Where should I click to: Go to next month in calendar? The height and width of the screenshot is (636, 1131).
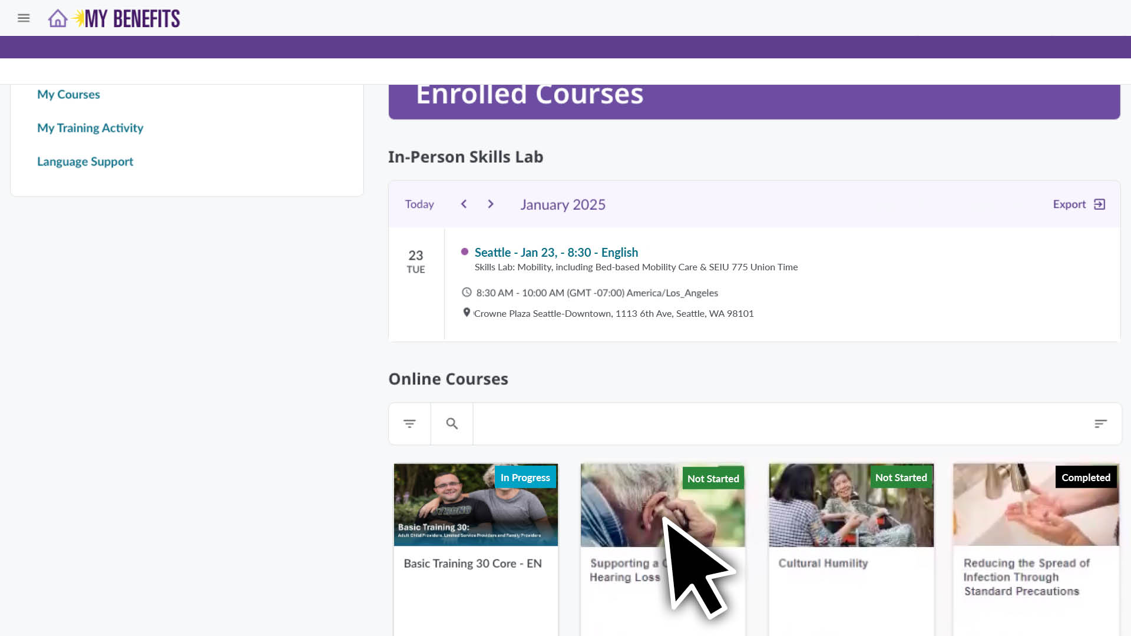(x=491, y=204)
